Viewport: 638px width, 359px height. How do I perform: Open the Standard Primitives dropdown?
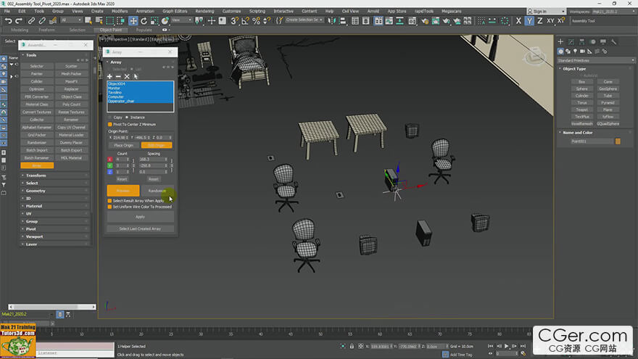click(x=596, y=60)
